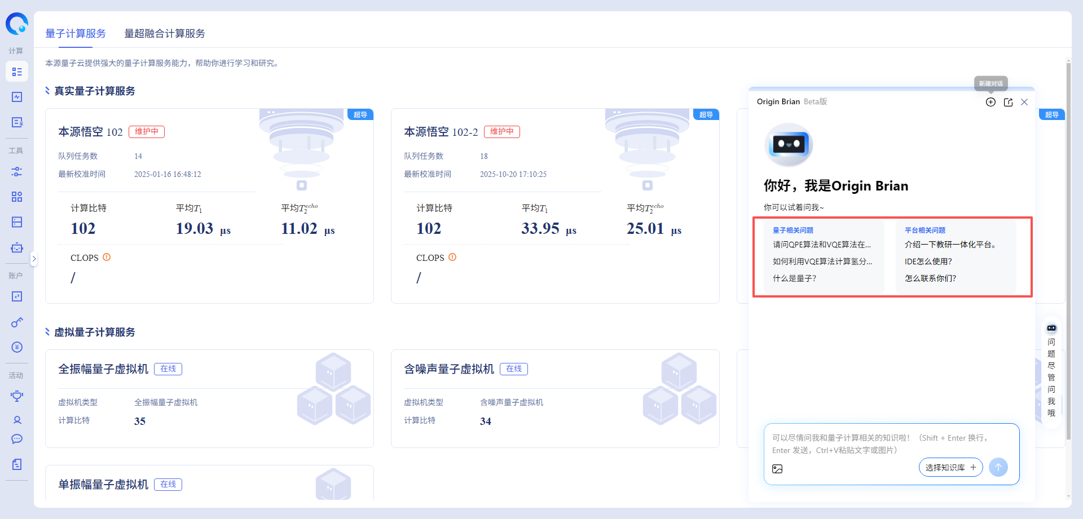Click suggested question 什么是量子?
The height and width of the screenshot is (519, 1083).
pos(794,278)
